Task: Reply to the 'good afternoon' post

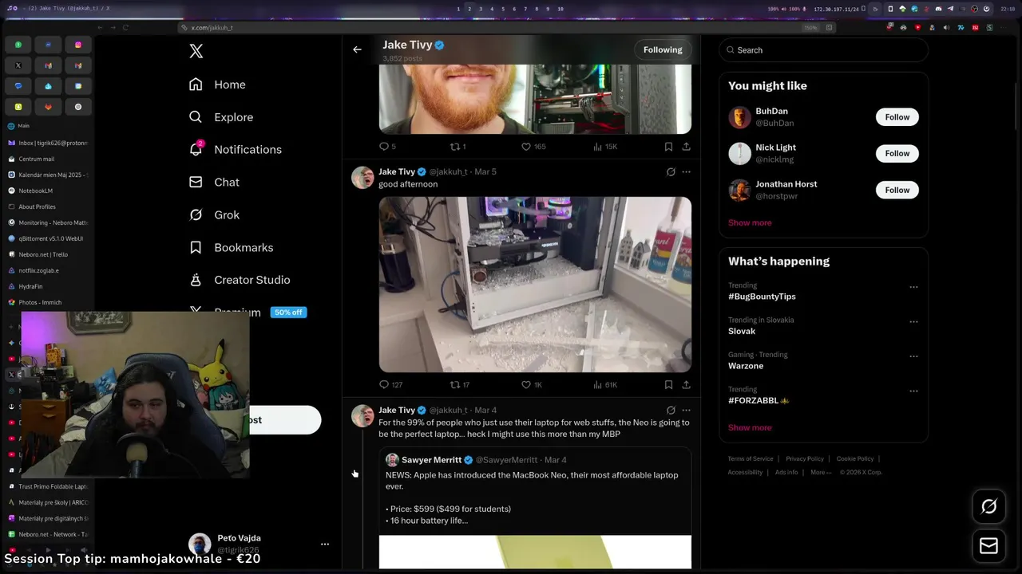Action: tap(390, 384)
